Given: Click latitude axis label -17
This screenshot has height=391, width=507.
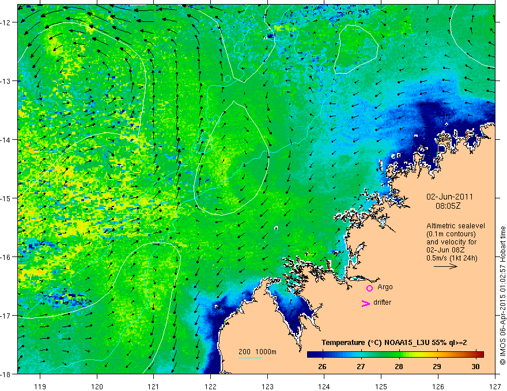Looking at the screenshot, I should click(6, 316).
